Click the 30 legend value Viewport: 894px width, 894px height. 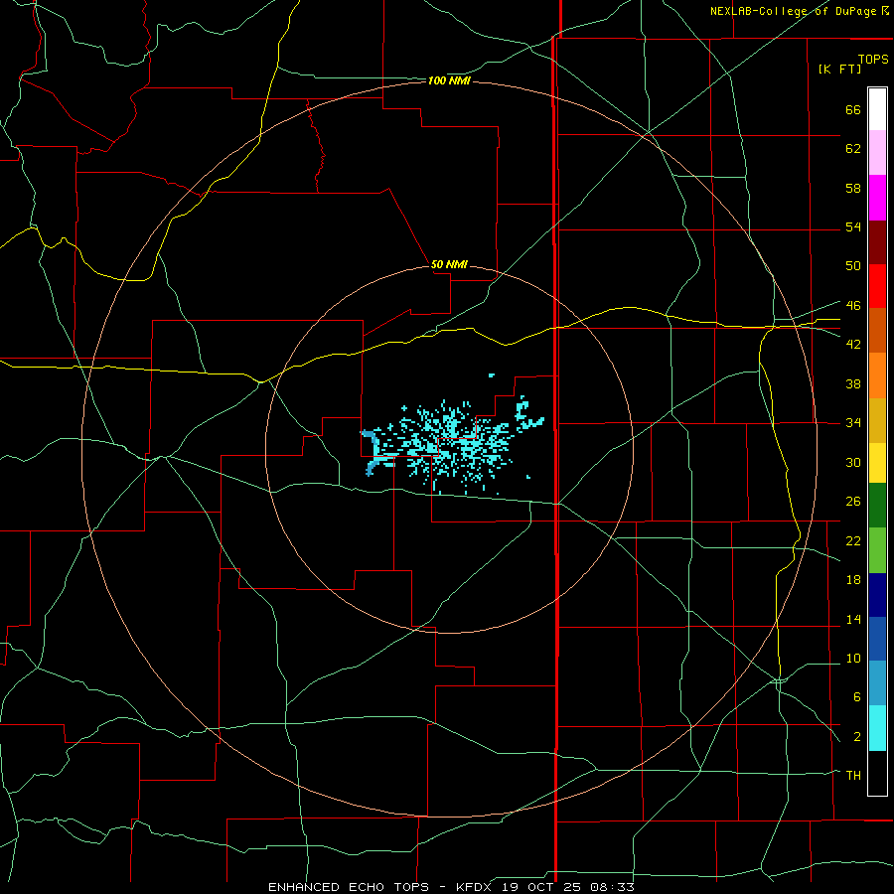[853, 462]
